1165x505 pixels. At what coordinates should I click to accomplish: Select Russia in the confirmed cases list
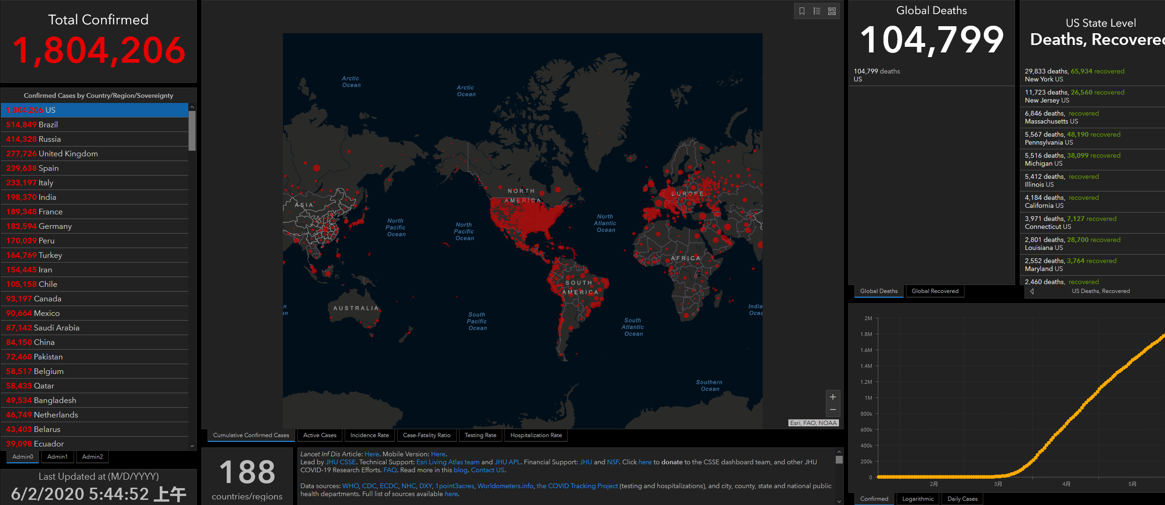point(95,139)
